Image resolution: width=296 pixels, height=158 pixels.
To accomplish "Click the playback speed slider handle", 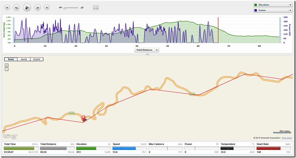I will click(65, 8).
